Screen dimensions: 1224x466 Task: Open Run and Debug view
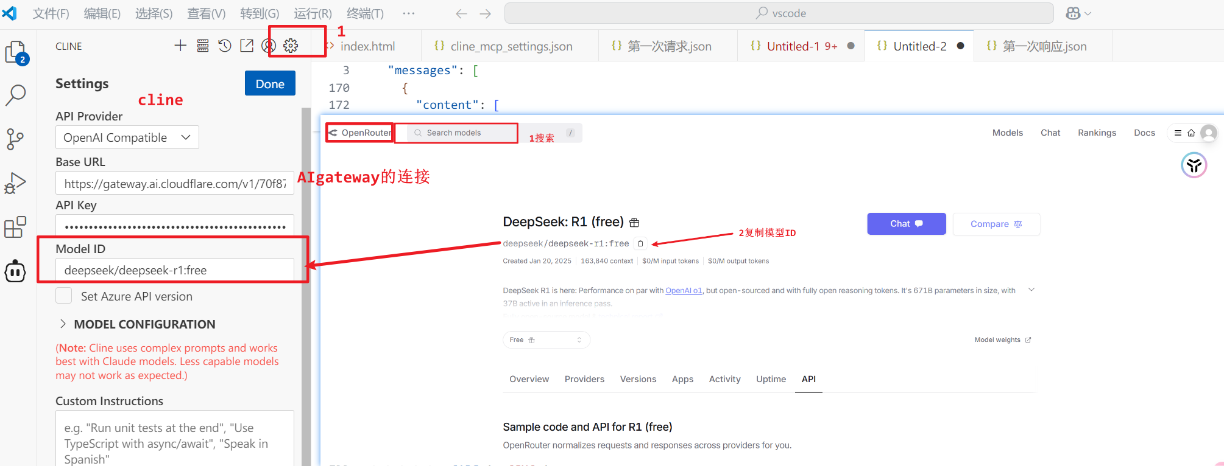point(15,183)
